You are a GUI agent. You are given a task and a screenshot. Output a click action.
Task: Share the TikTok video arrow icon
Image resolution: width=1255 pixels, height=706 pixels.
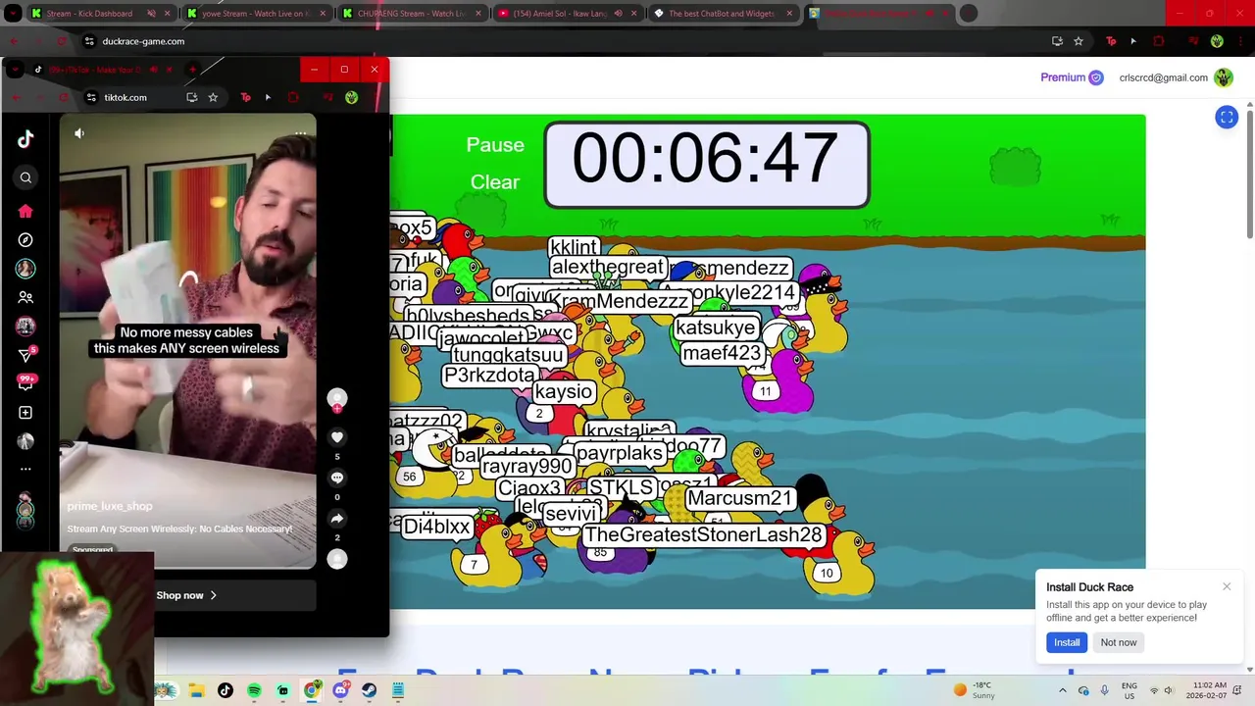(337, 519)
